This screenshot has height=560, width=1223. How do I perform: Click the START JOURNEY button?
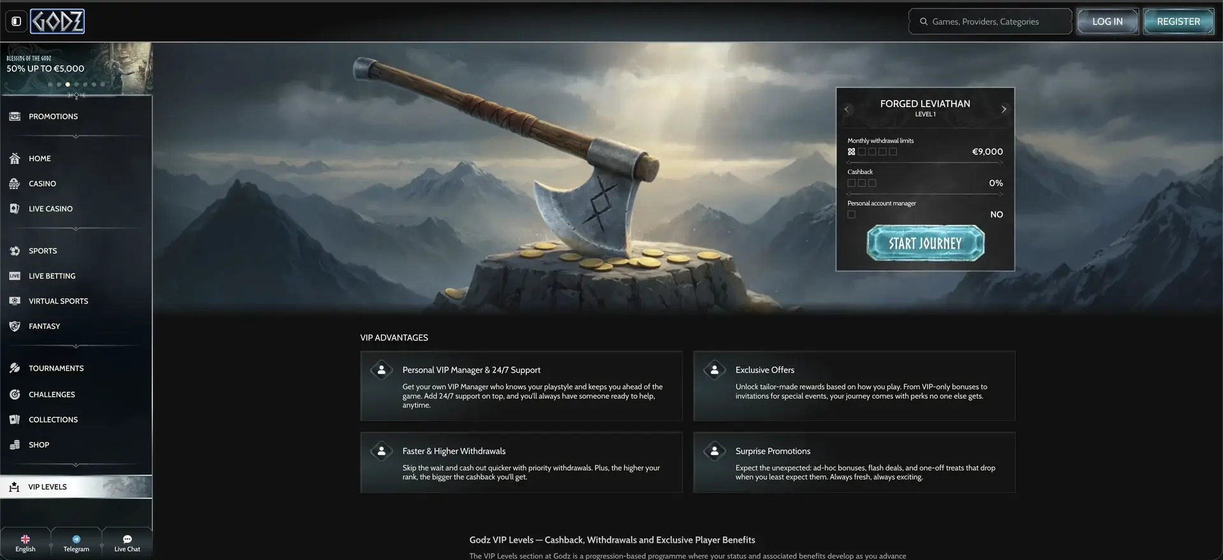coord(926,243)
